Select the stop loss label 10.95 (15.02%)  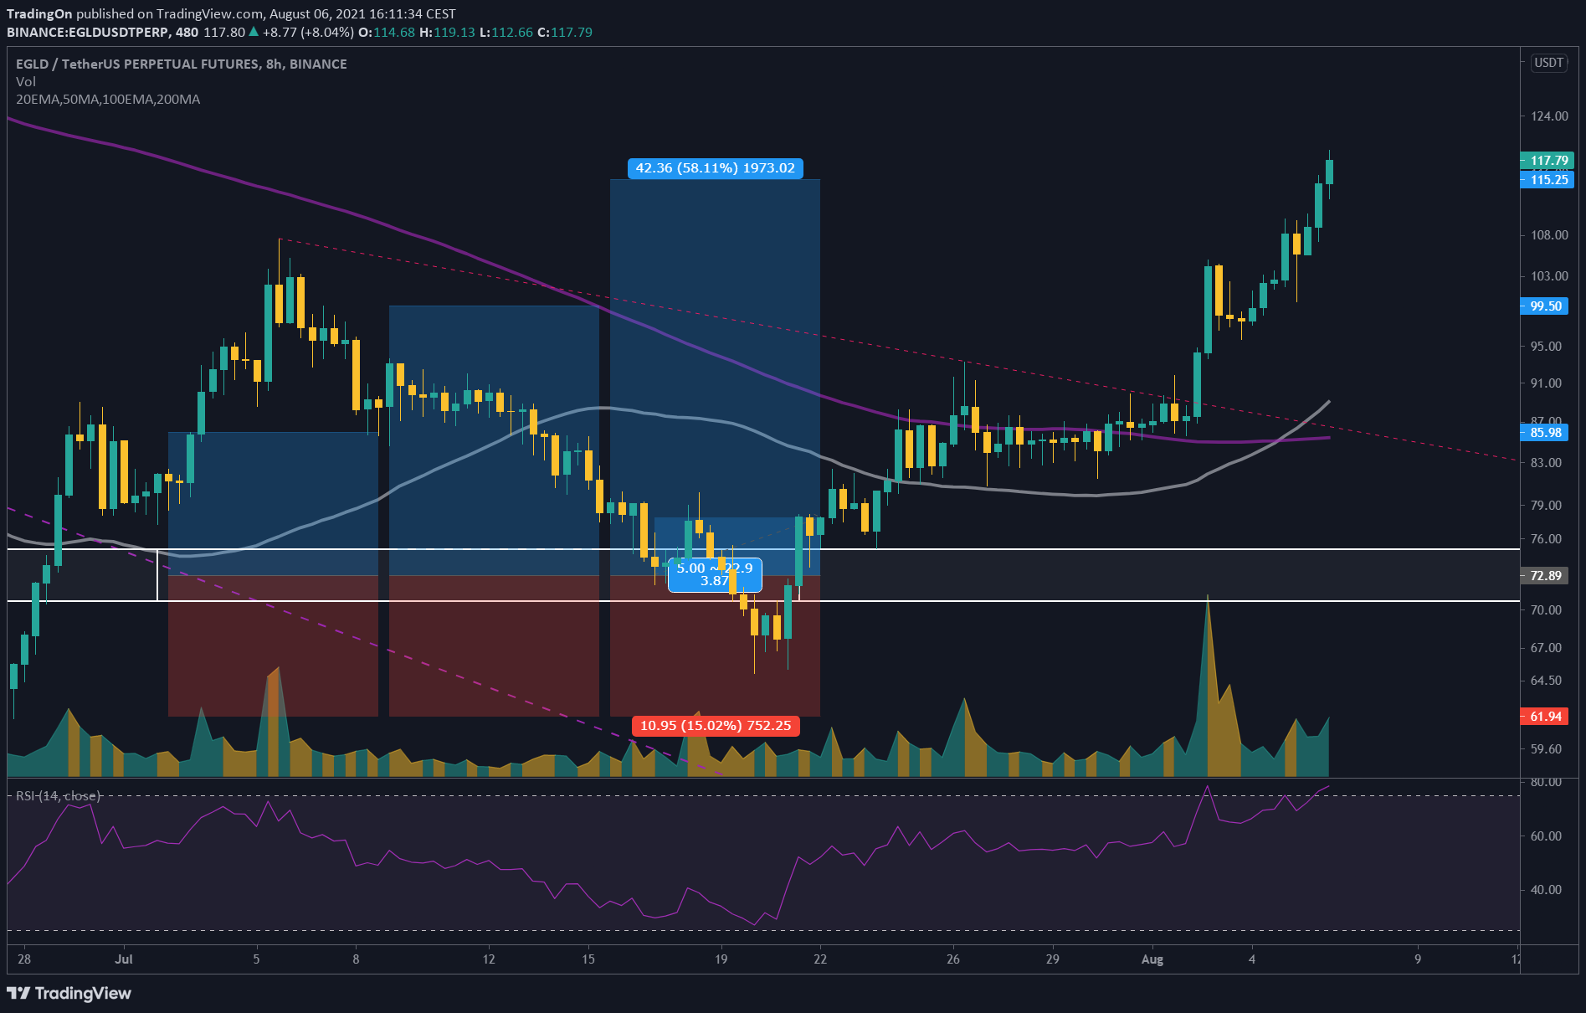coord(716,726)
